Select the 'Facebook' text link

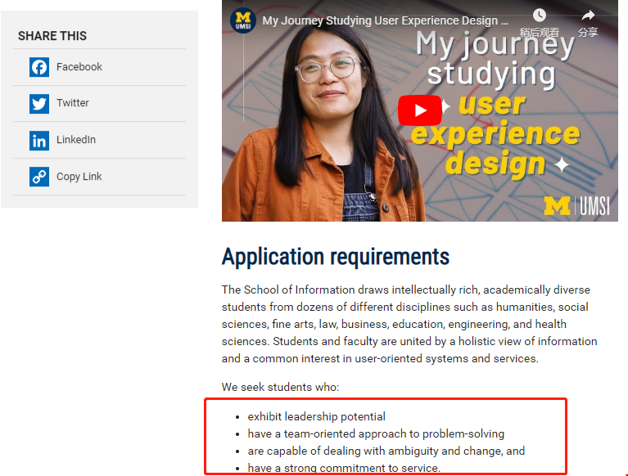coord(79,67)
